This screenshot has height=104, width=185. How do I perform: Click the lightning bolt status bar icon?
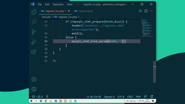click(x=47, y=97)
